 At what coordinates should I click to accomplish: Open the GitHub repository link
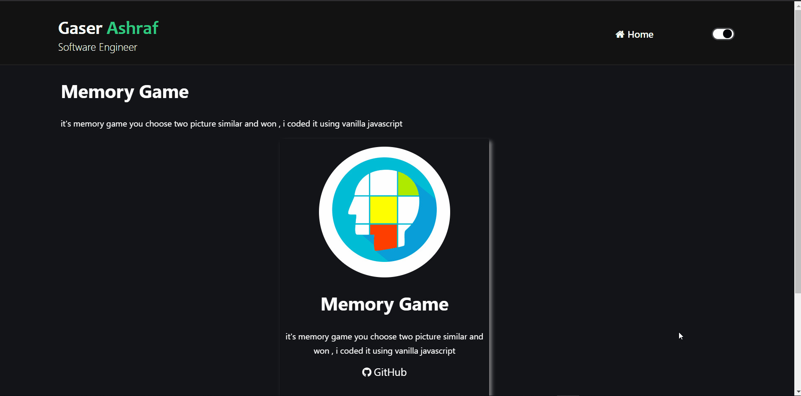coord(384,372)
